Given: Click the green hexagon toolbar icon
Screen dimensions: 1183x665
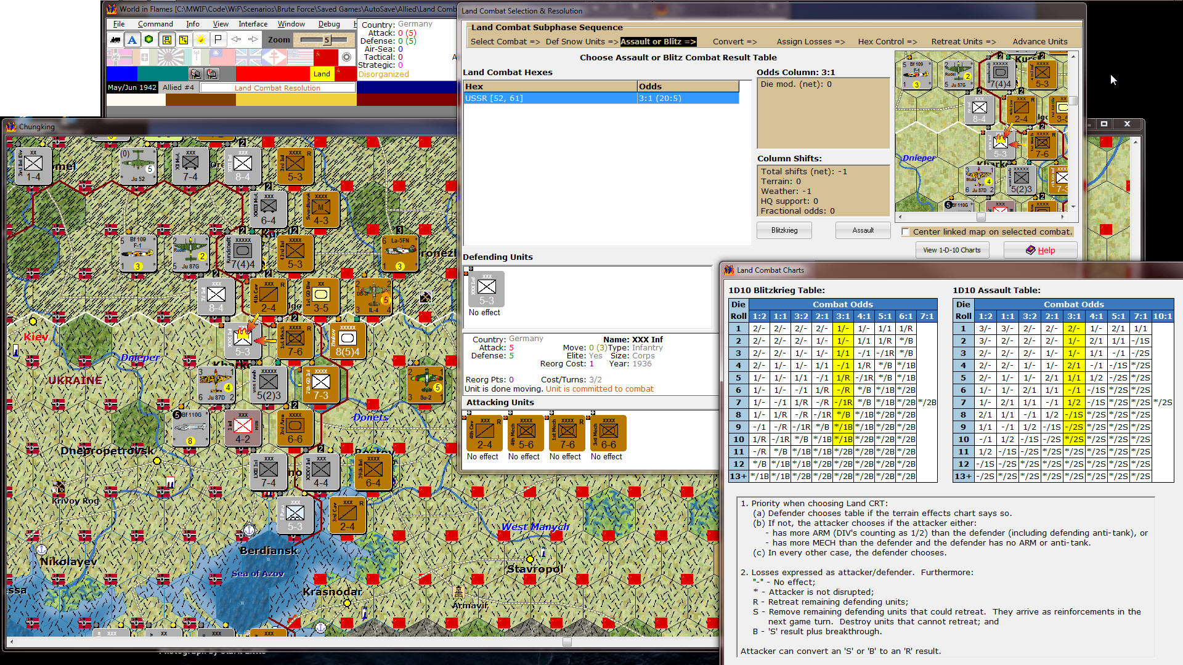Looking at the screenshot, I should 149,40.
